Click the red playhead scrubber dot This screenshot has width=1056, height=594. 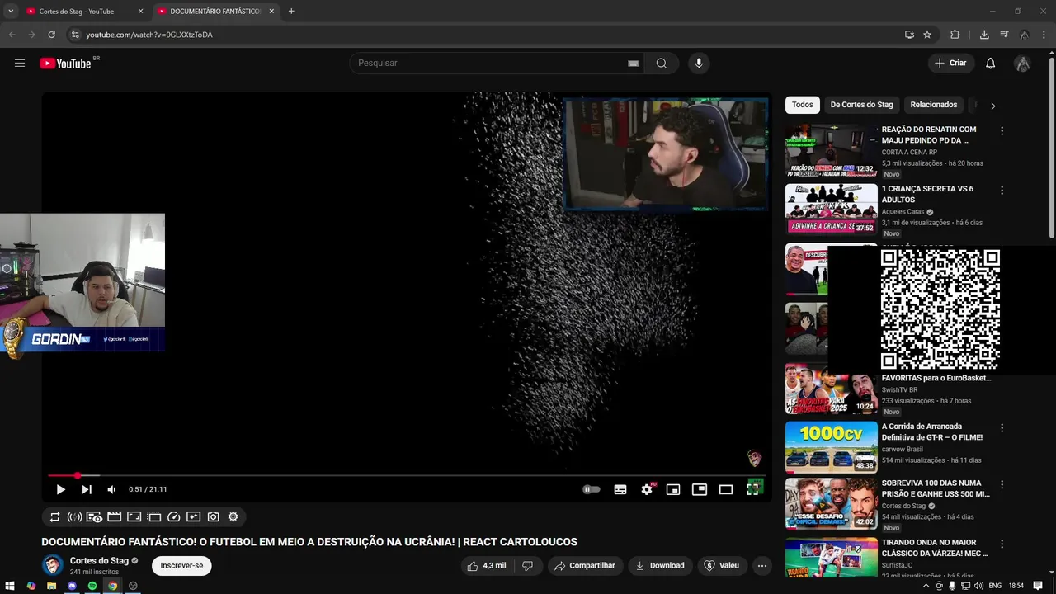pyautogui.click(x=78, y=475)
